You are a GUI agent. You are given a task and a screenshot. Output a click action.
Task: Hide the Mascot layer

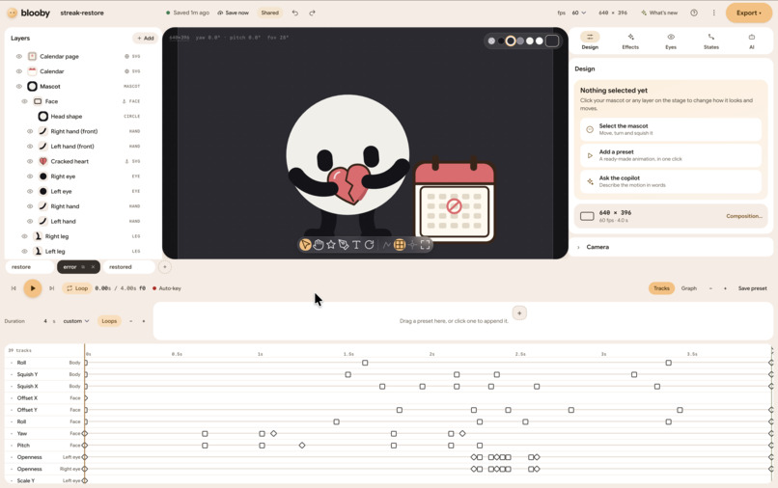(19, 86)
